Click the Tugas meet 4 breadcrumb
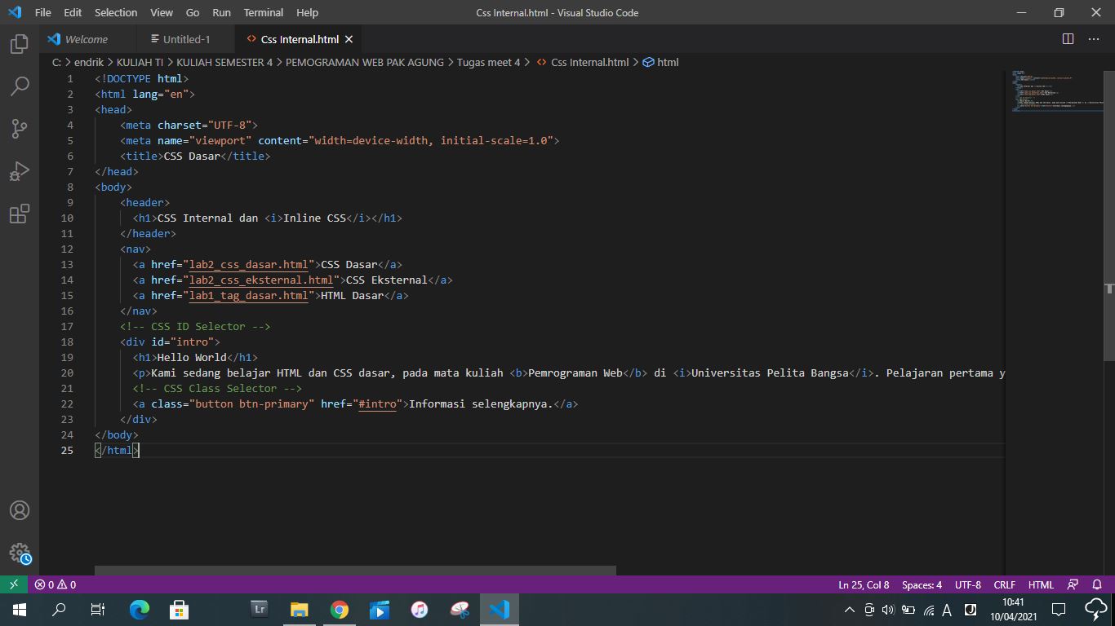This screenshot has width=1115, height=626. pyautogui.click(x=488, y=62)
